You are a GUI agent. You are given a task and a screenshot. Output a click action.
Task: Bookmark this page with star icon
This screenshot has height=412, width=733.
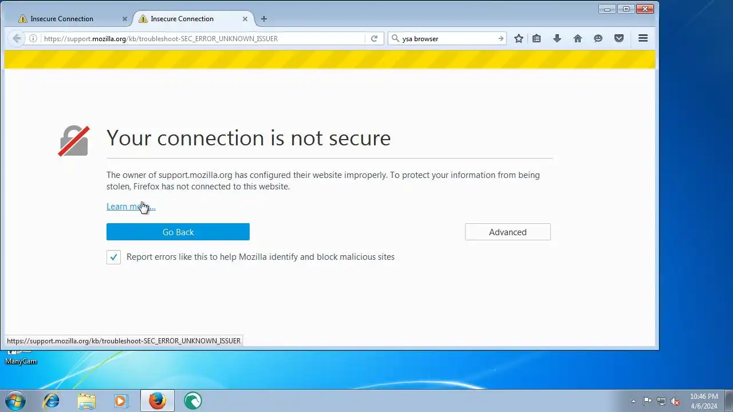coord(519,38)
